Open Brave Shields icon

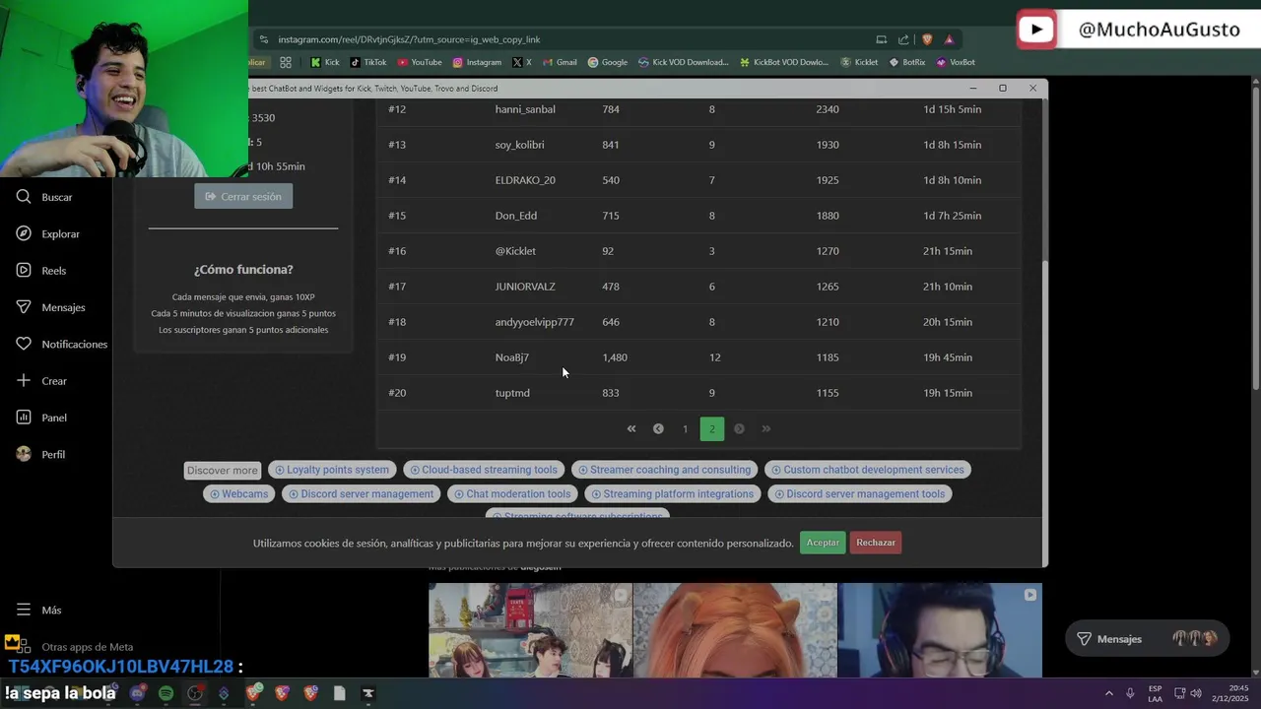(x=927, y=39)
